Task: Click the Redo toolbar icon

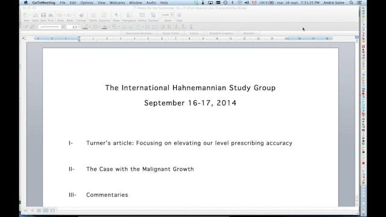Action: (69, 16)
